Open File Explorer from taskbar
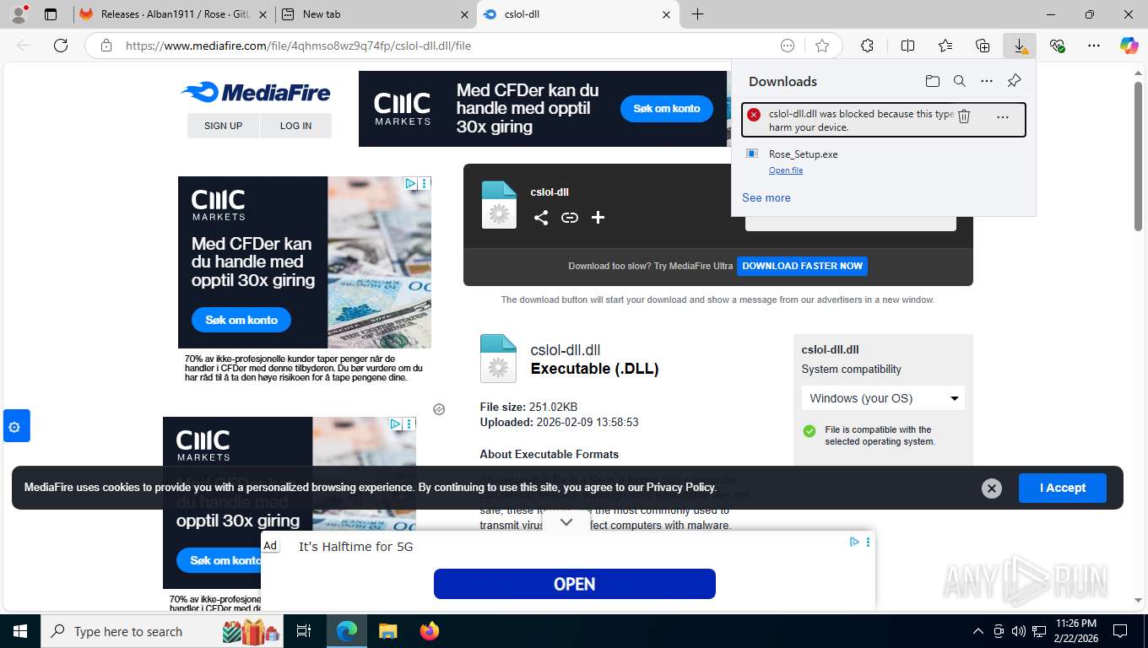The height and width of the screenshot is (648, 1148). [387, 631]
